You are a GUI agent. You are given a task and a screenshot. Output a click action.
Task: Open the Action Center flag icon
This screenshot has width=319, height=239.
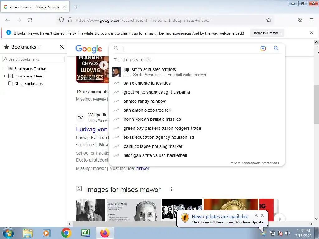(280, 233)
